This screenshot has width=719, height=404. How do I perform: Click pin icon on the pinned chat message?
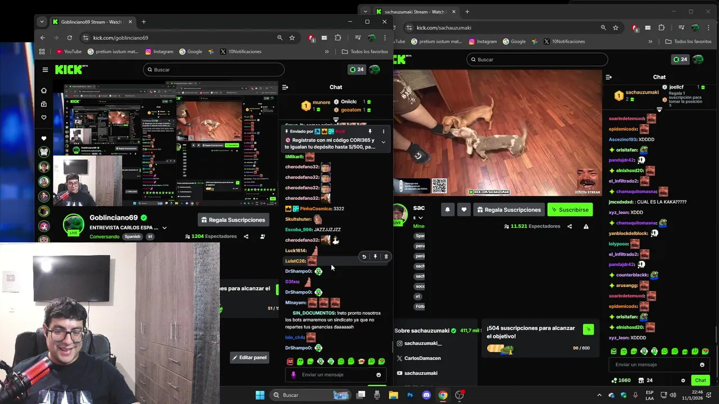click(x=370, y=131)
